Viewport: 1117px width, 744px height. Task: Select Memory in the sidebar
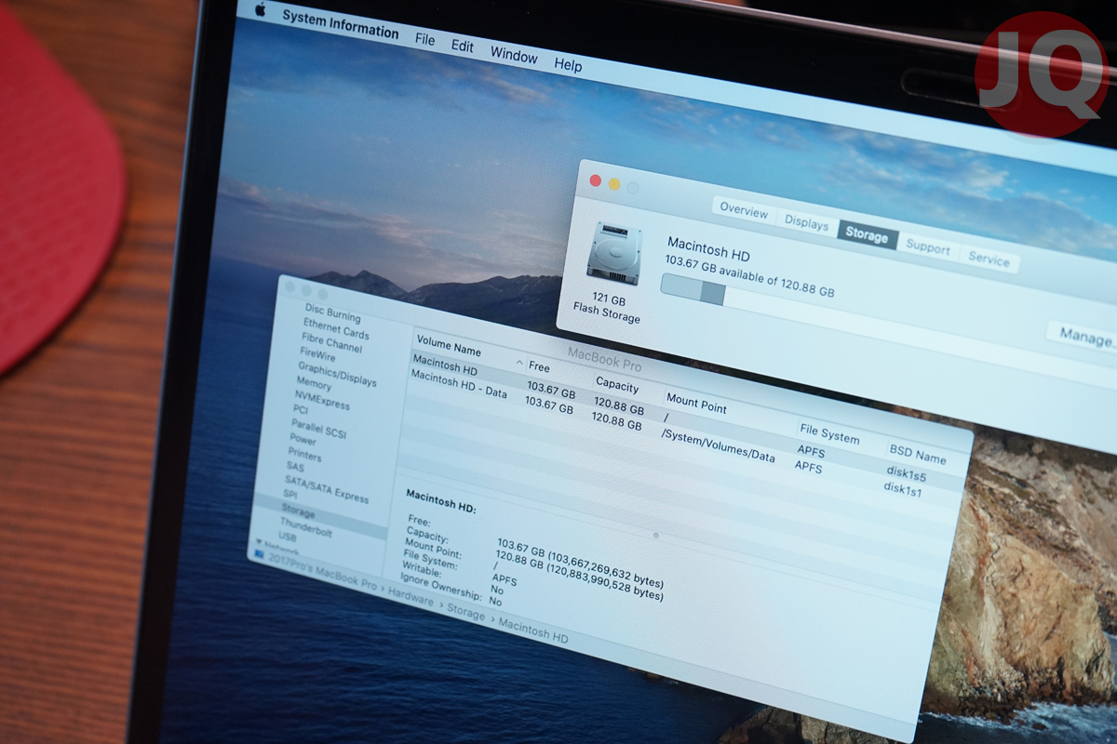coord(314,383)
